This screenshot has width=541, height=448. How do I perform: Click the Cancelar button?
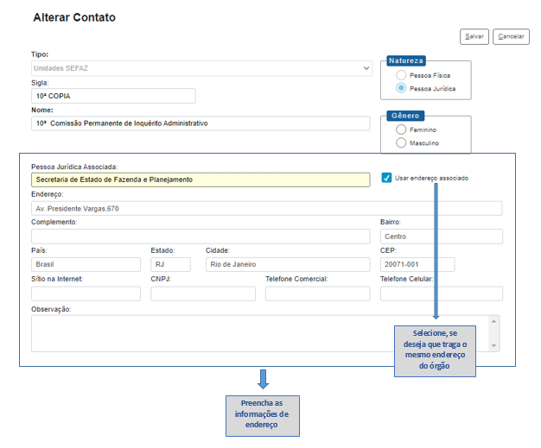coord(511,36)
